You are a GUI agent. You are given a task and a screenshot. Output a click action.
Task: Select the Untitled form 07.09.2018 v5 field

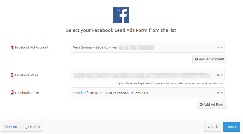[148, 93]
